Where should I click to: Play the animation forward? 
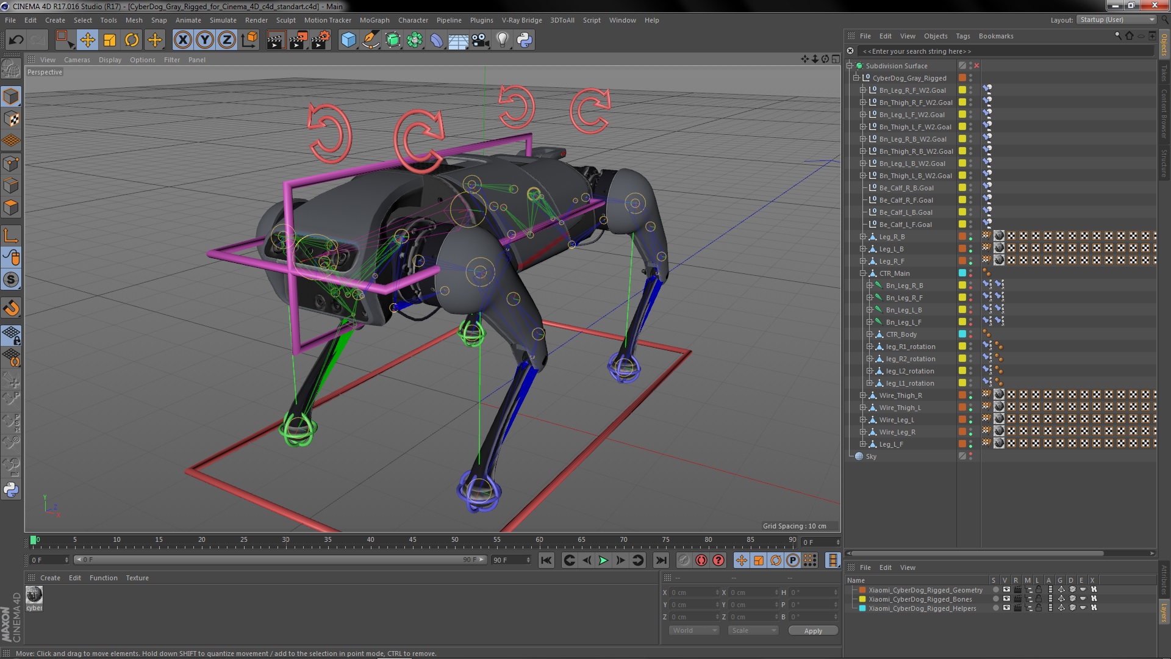[603, 560]
